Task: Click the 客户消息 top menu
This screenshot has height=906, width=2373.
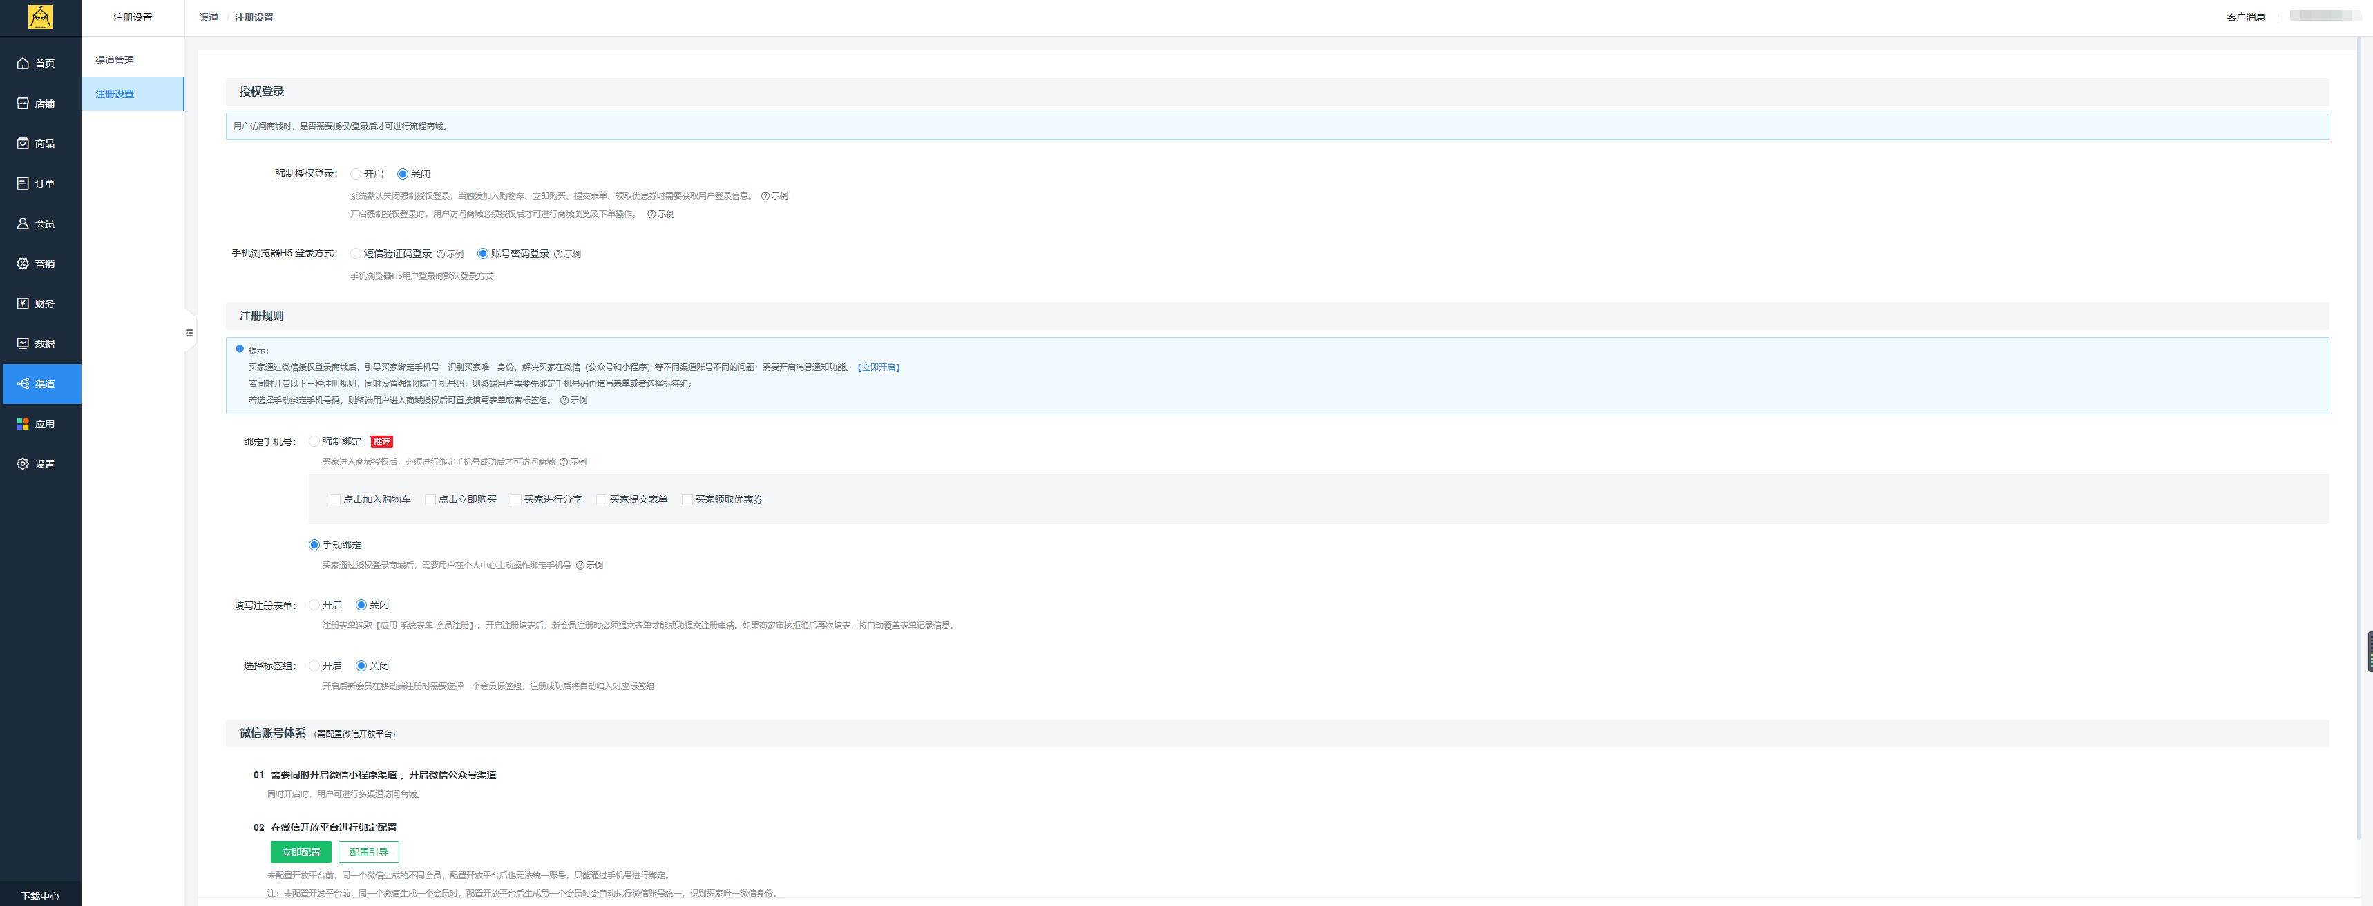Action: click(2245, 17)
